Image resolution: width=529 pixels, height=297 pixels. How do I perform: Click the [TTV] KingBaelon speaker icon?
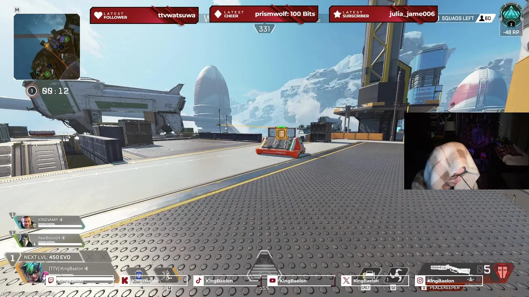tap(86, 269)
